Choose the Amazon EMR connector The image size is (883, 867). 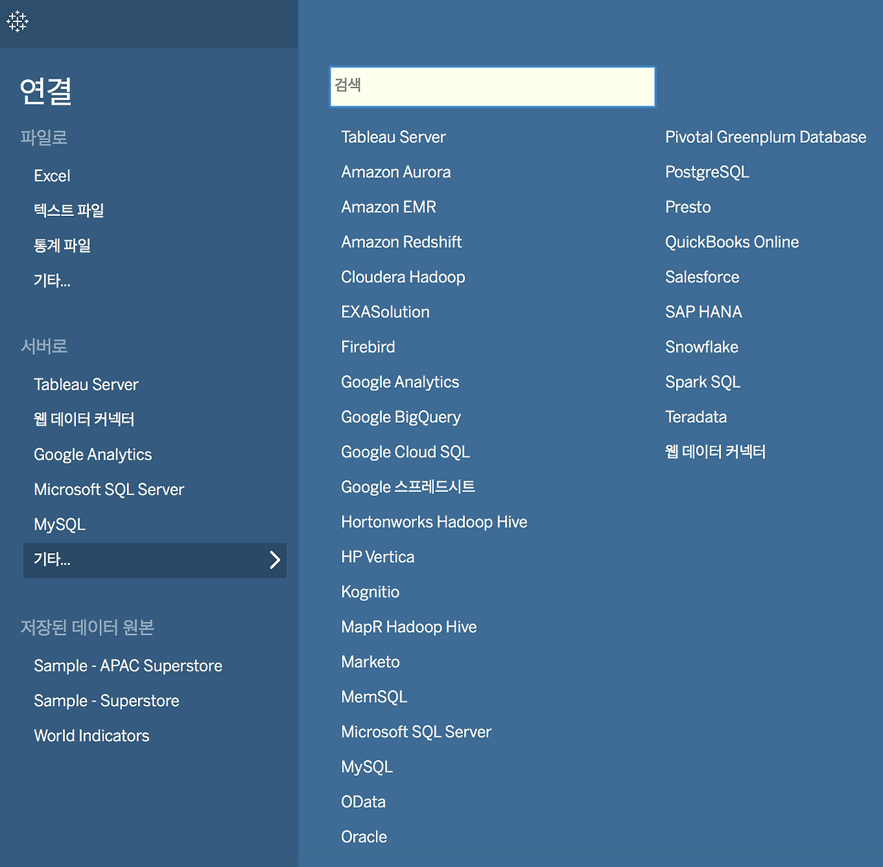point(388,207)
